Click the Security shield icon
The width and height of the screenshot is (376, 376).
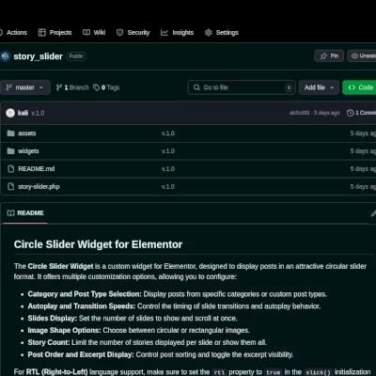[119, 33]
